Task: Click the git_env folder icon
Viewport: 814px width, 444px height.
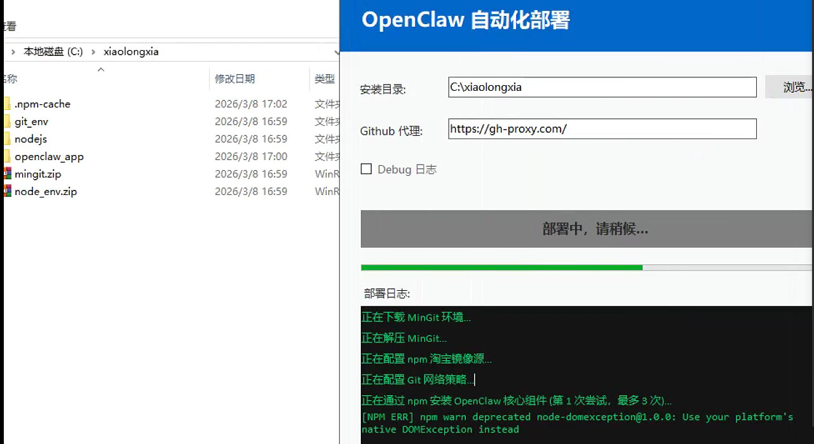Action: [7, 121]
